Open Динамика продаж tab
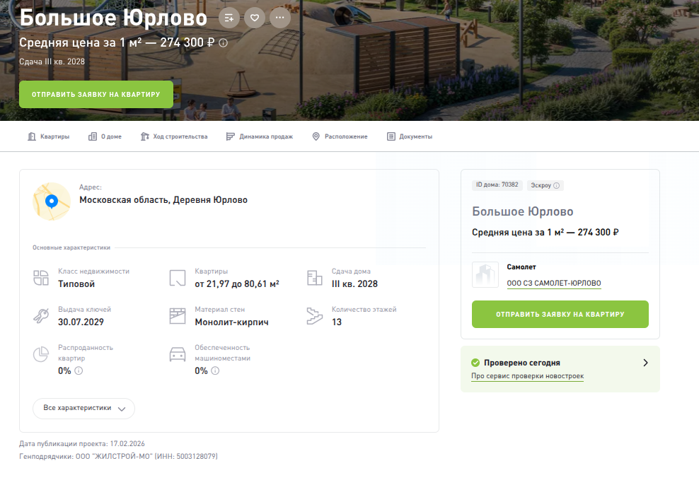The width and height of the screenshot is (699, 485). pyautogui.click(x=259, y=136)
